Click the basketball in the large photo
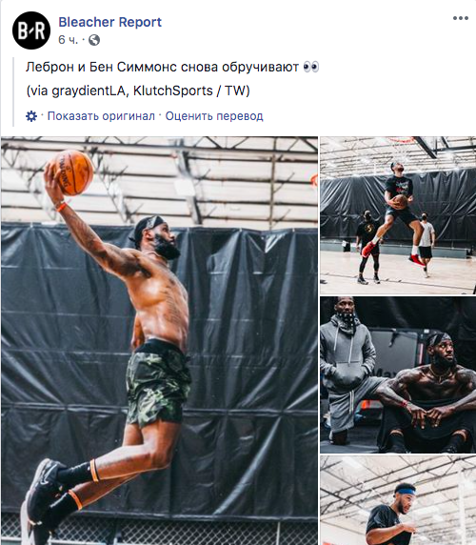The width and height of the screenshot is (476, 545). (72, 172)
